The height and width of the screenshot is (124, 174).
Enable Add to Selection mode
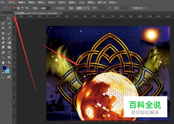(x=18, y=8)
